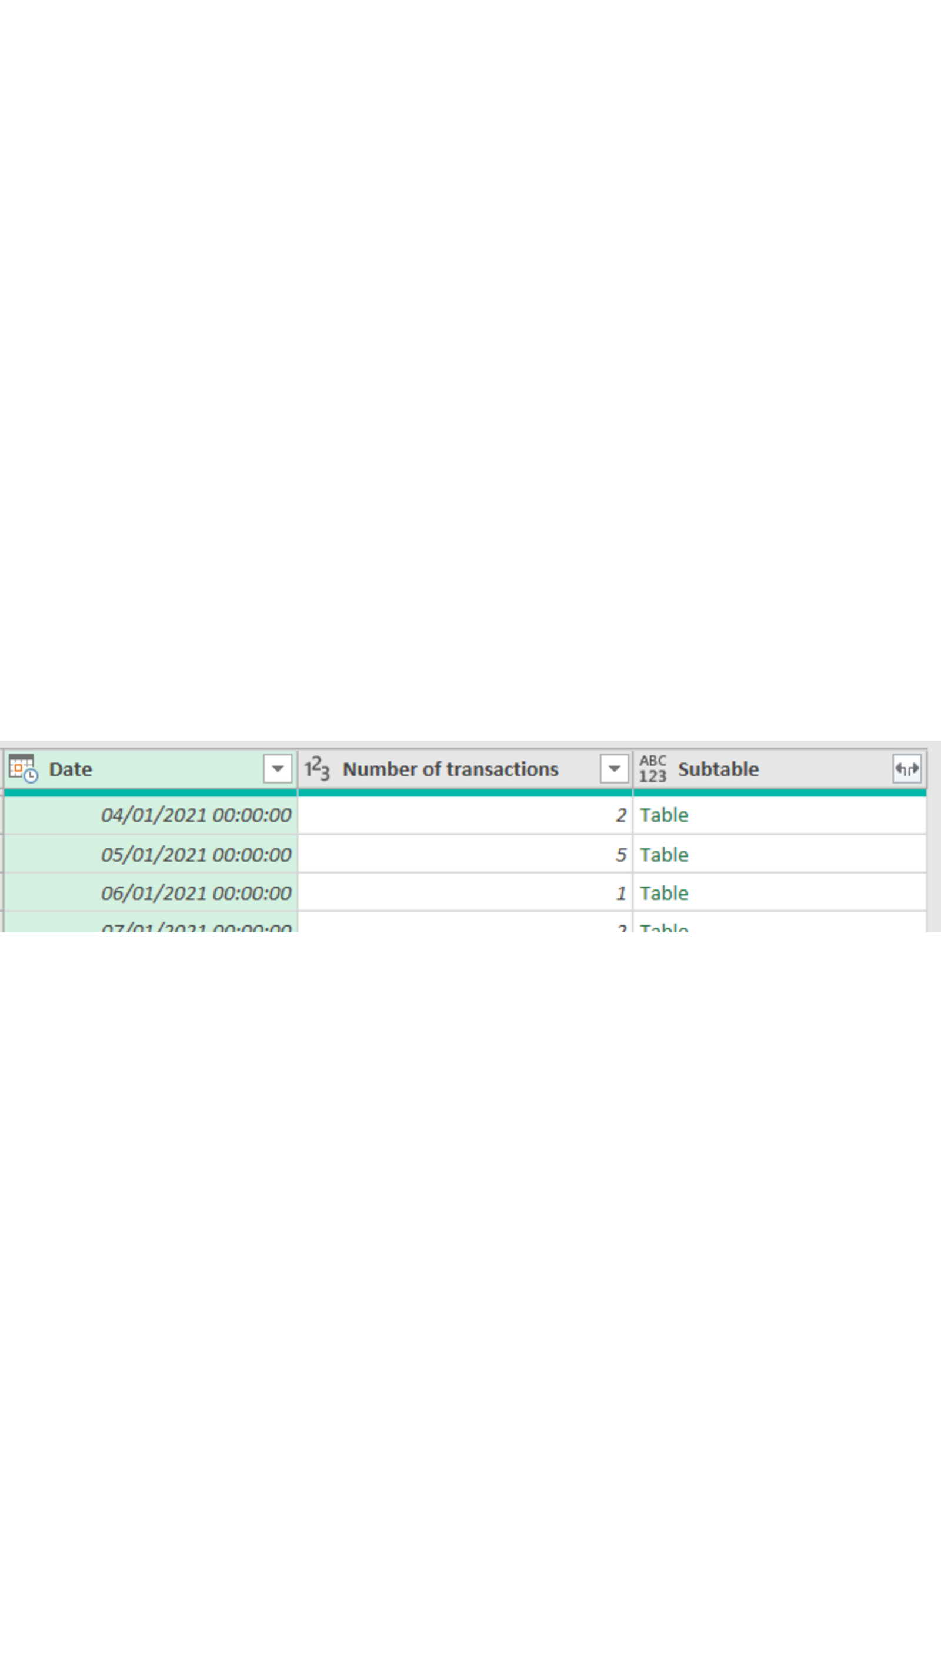Select the 06/01/2021 00:00:00 date cell
This screenshot has height=1673, width=941.
click(195, 893)
